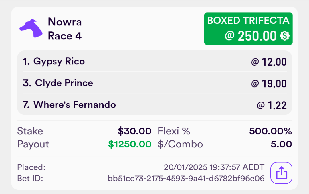This screenshot has height=194, width=309.
Task: Click the @ 19.00 odds value
Action: click(269, 84)
